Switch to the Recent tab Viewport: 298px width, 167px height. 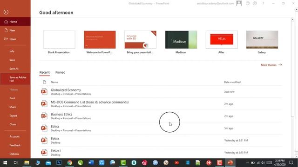[x=45, y=72]
